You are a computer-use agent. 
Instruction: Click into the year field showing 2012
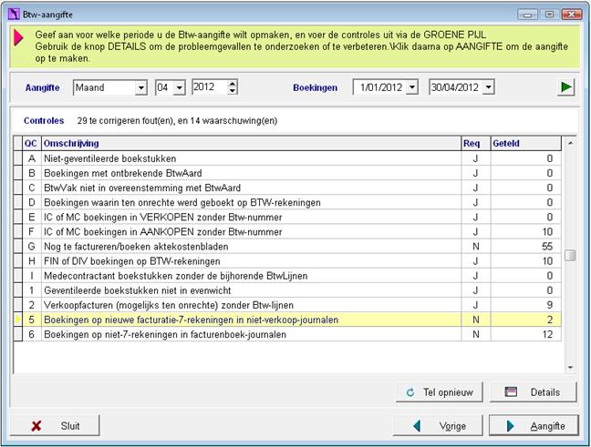click(210, 87)
